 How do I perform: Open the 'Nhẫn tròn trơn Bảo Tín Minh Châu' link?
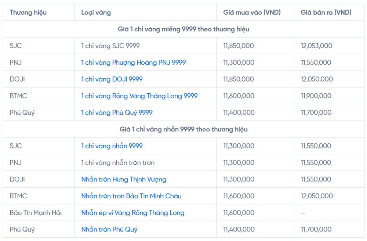pyautogui.click(x=131, y=196)
